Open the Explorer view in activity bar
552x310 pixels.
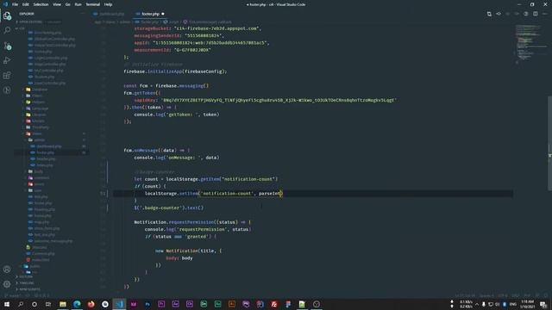(7, 15)
